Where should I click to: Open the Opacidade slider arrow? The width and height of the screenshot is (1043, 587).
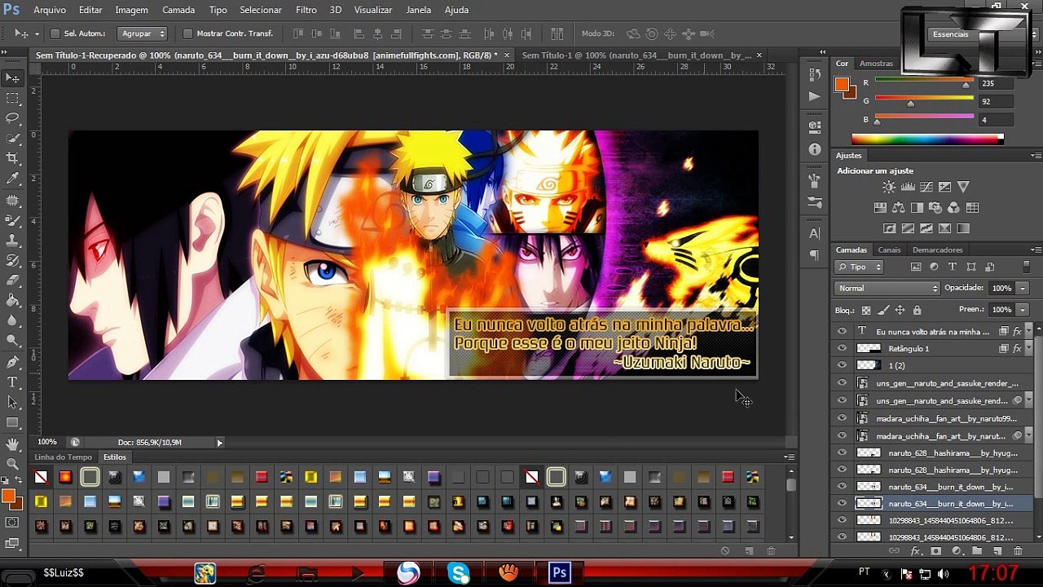click(x=1022, y=288)
